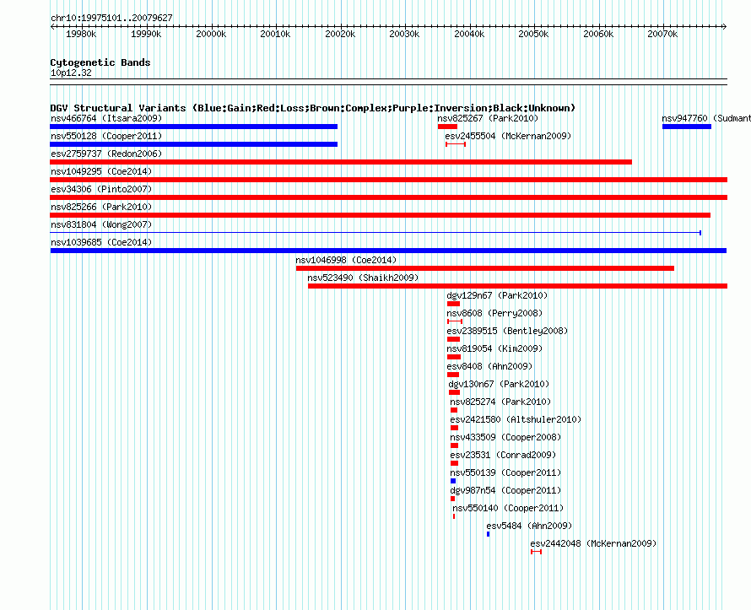Select the small red bar under dgv987n54
This screenshot has width=751, height=610.
point(452,499)
